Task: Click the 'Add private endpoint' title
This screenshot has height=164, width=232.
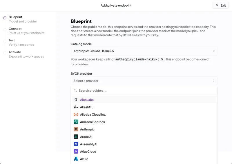Action: coord(116,5)
